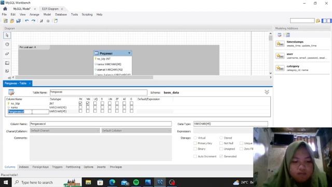Switch to the Foreign Keys tab

pos(40,167)
